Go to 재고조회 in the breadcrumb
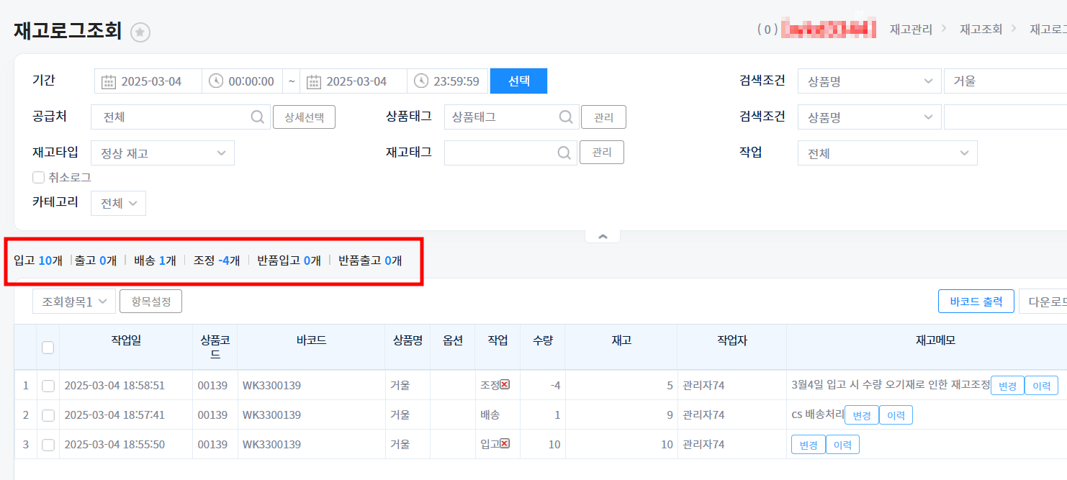 [981, 30]
